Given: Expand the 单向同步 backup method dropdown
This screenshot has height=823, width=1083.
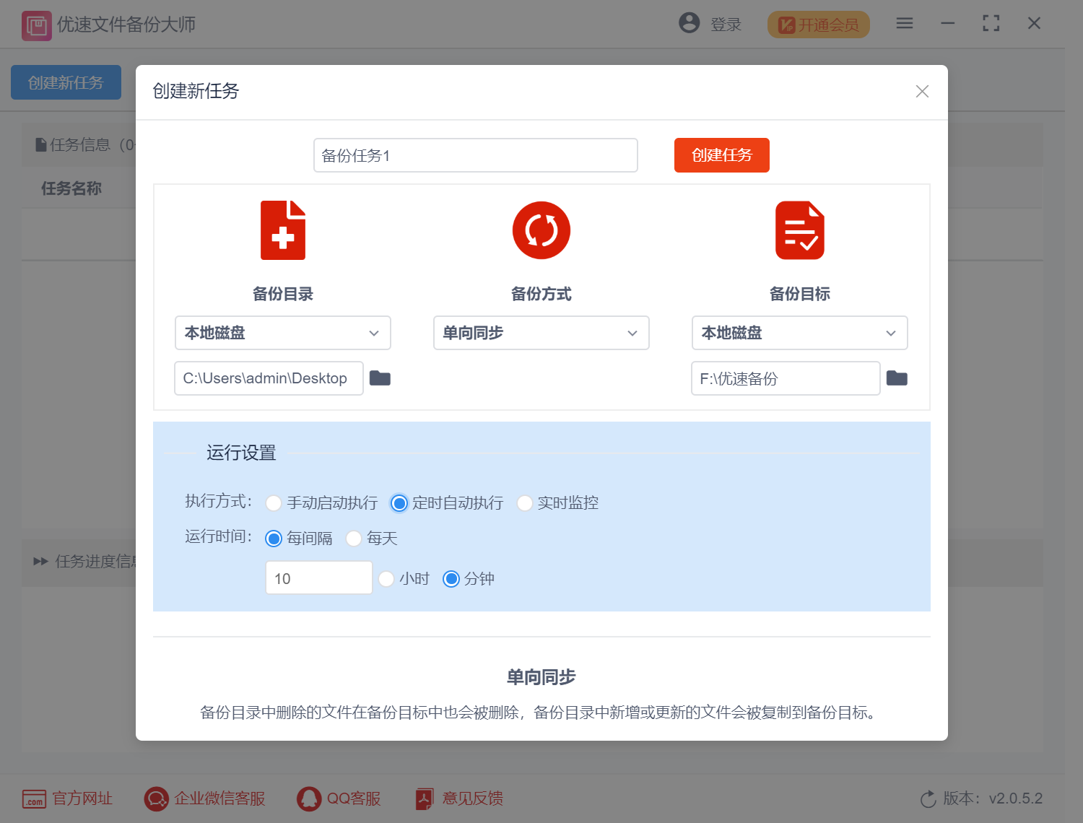Looking at the screenshot, I should point(541,333).
